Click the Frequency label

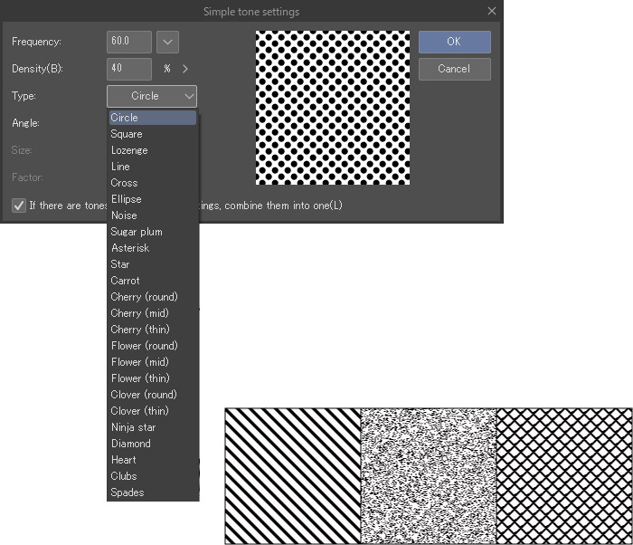(x=36, y=42)
